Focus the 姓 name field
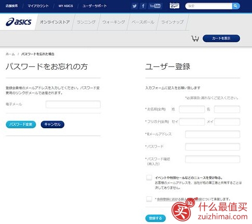 [192, 109]
